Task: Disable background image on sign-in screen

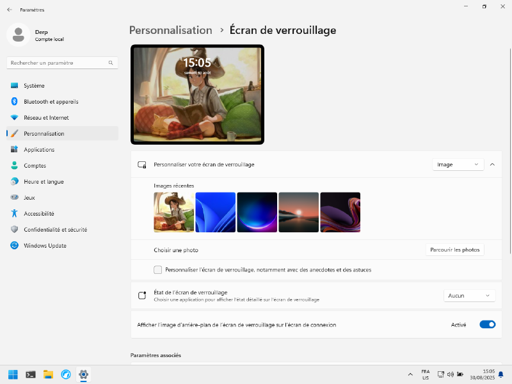Action: [487, 324]
